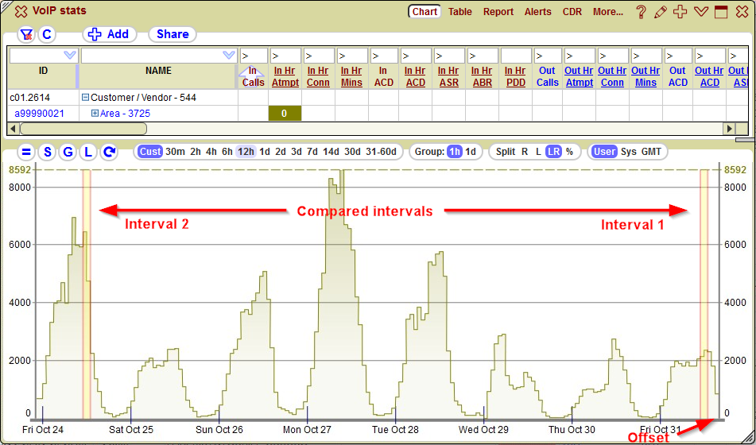Viewport: 756px width, 445px height.
Task: Click the Out Calls filter field
Action: tap(548, 56)
